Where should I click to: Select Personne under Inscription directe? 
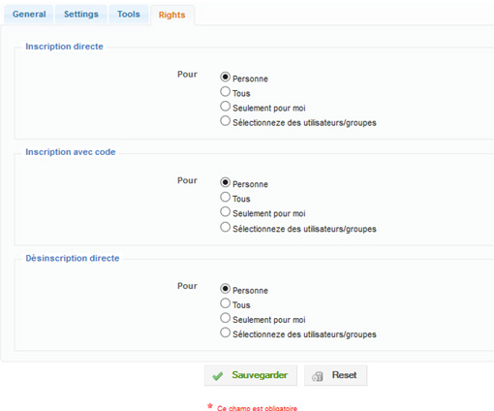click(225, 77)
